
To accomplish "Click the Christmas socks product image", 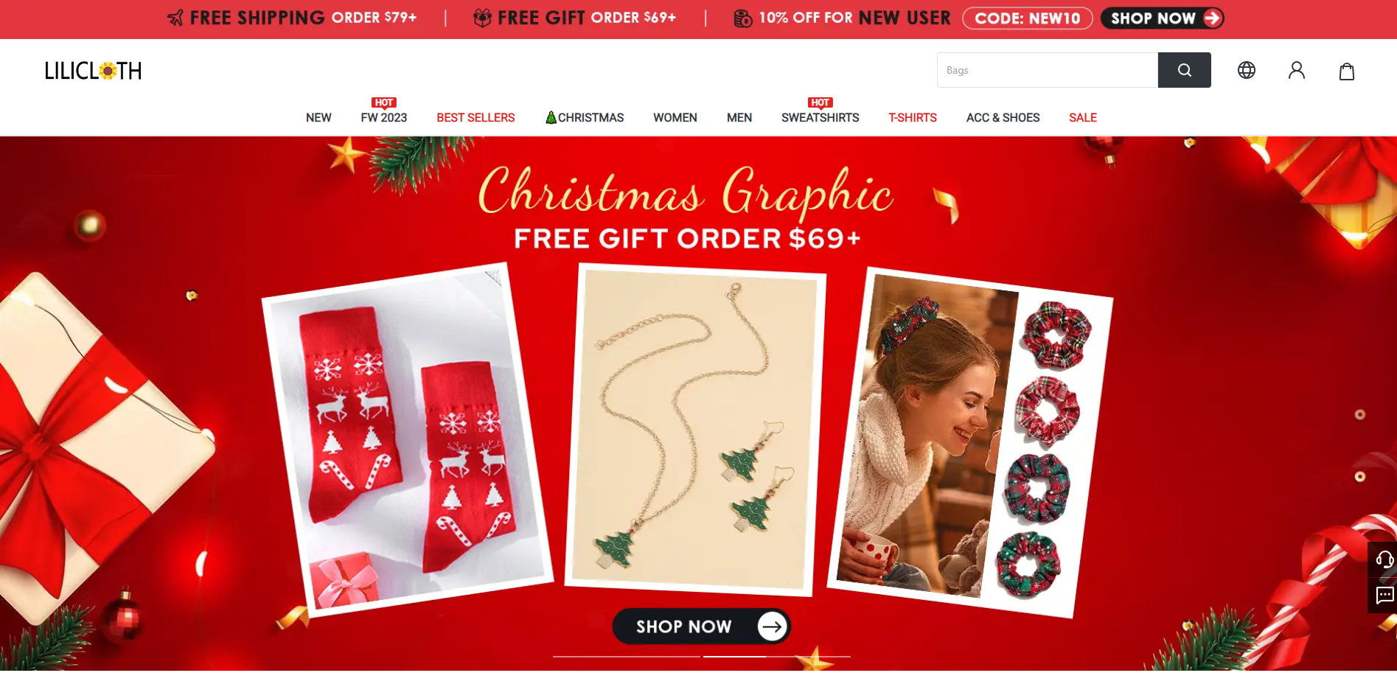I will 407,439.
